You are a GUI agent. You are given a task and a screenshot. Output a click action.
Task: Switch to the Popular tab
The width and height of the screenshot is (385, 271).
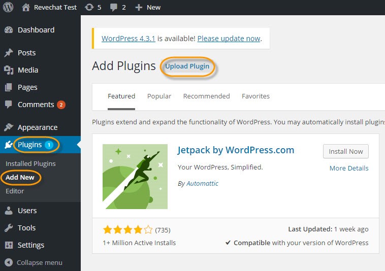click(159, 96)
